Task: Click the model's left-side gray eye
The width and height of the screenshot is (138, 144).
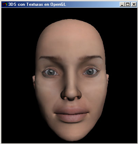Action: click(x=51, y=72)
